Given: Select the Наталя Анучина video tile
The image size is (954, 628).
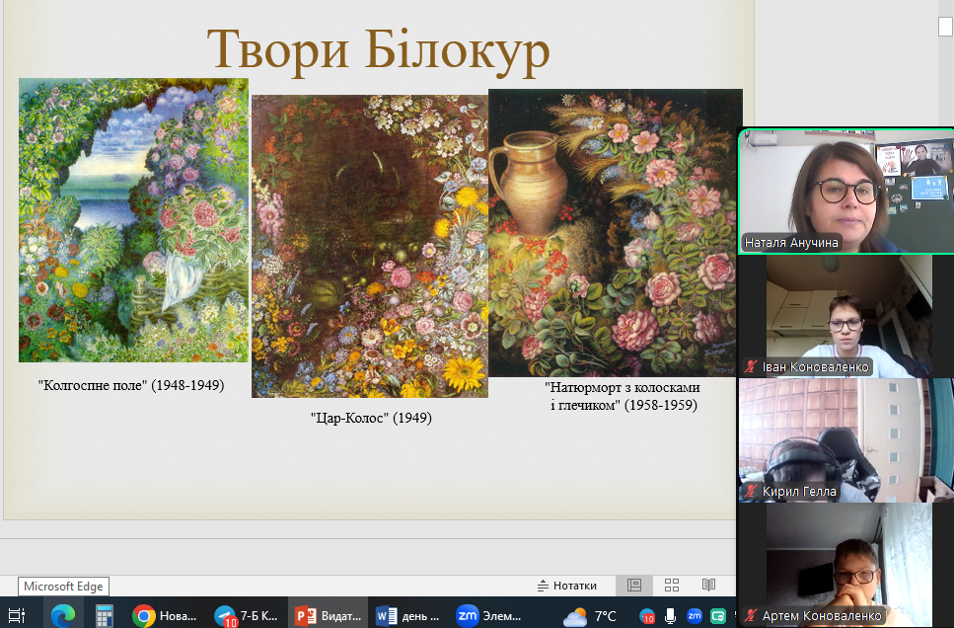Looking at the screenshot, I should point(846,191).
